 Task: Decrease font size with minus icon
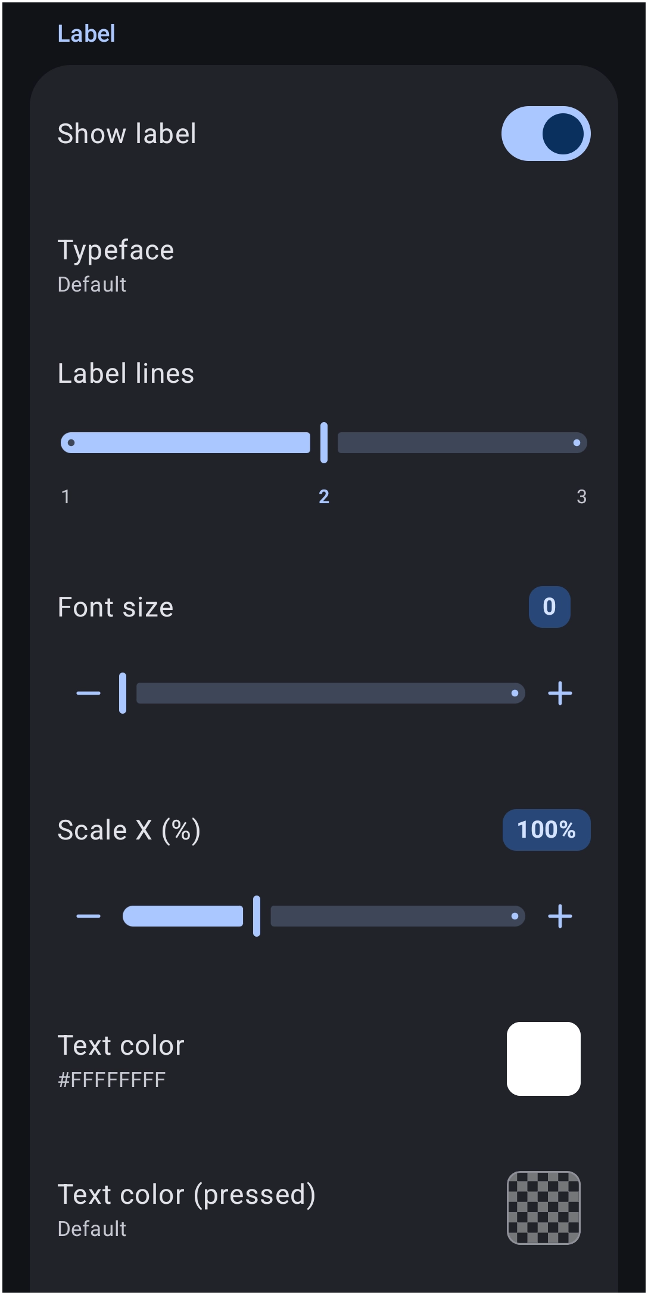(x=88, y=693)
